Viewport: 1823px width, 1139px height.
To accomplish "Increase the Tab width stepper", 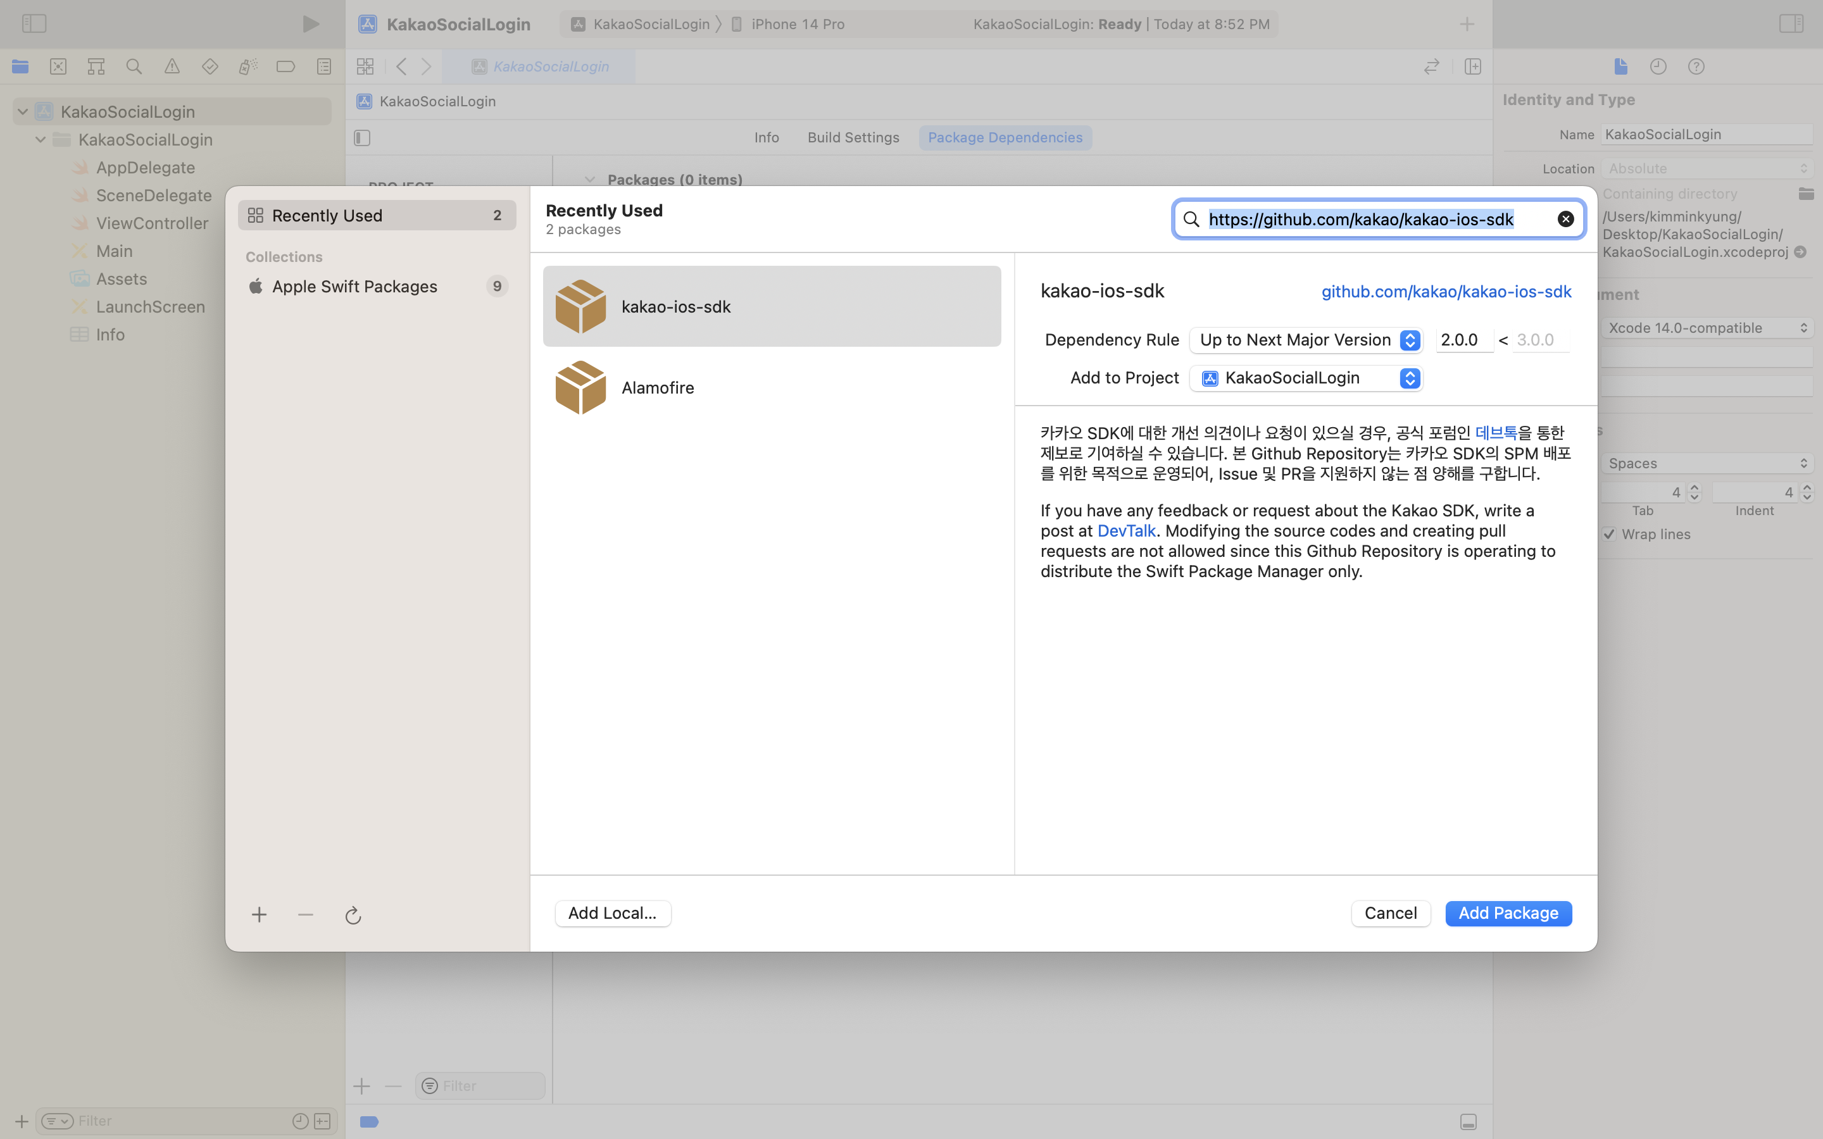I will 1694,487.
